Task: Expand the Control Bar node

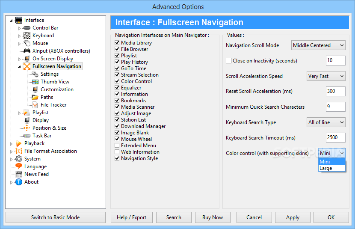Action: tap(20, 28)
